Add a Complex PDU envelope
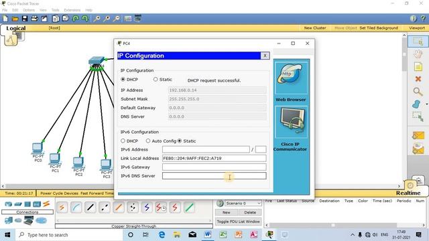The image size is (429, 241). coord(418,149)
